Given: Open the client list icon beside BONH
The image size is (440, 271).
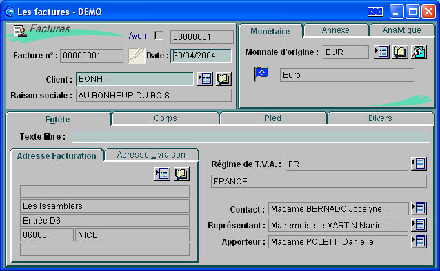Looking at the screenshot, I should click(x=205, y=79).
